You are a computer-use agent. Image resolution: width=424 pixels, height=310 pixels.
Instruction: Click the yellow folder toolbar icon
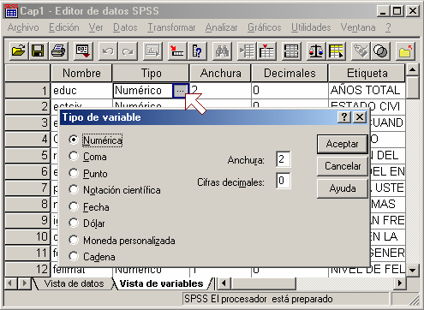click(x=405, y=51)
